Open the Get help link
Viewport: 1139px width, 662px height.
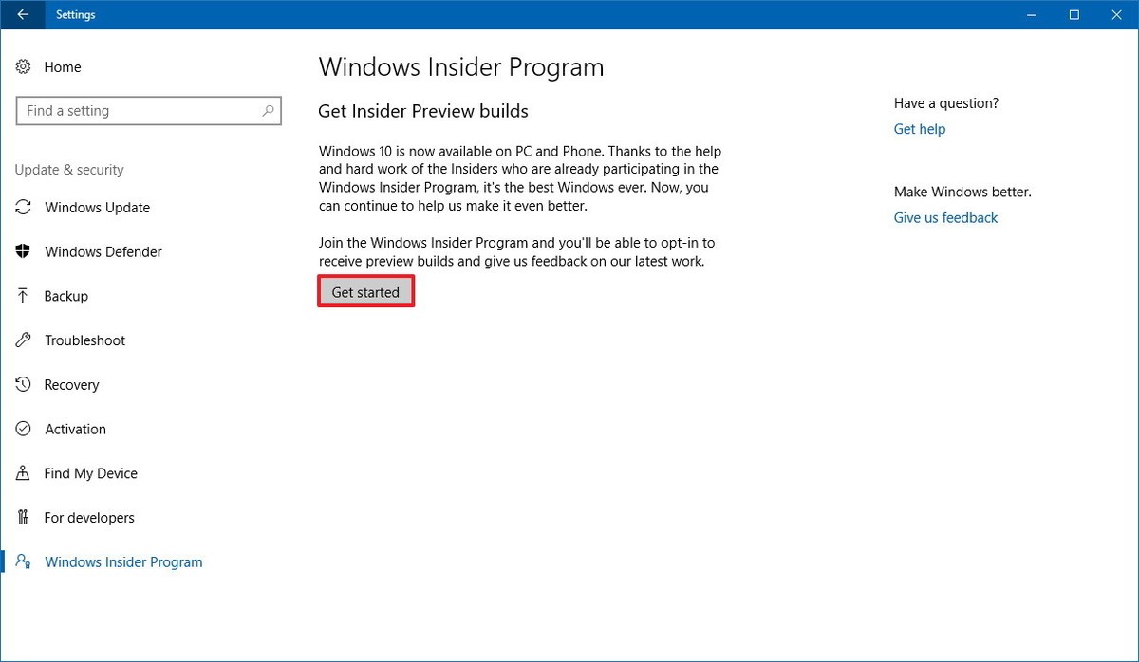coord(919,129)
